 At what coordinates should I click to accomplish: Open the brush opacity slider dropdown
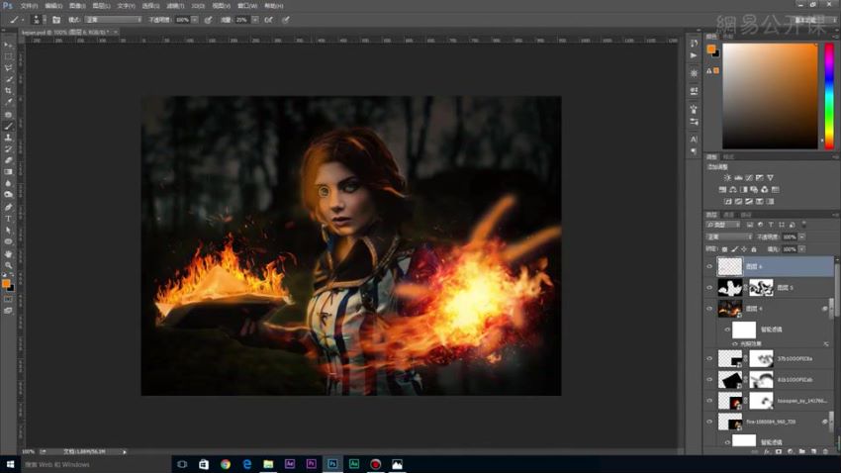(195, 20)
